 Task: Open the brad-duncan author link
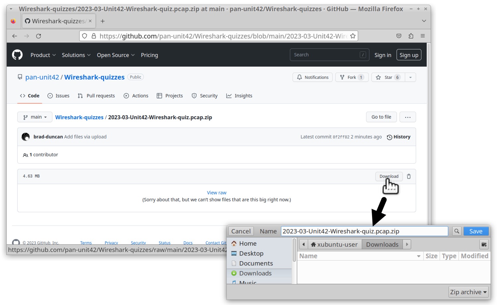[x=48, y=137]
